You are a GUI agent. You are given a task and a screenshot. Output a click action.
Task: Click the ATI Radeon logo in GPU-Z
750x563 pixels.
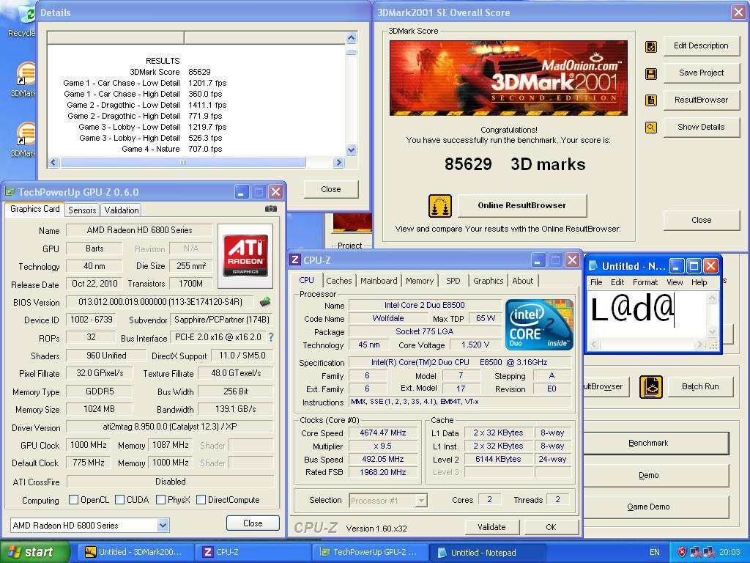pyautogui.click(x=245, y=256)
